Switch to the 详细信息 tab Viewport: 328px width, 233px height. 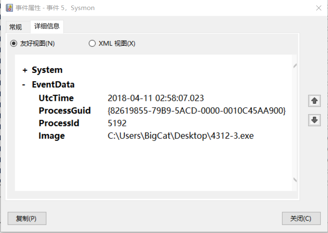click(x=47, y=26)
